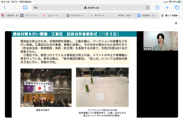Tap the battery 37% status indicator
Screen dimensions: 183x137
pyautogui.click(x=177, y=2)
